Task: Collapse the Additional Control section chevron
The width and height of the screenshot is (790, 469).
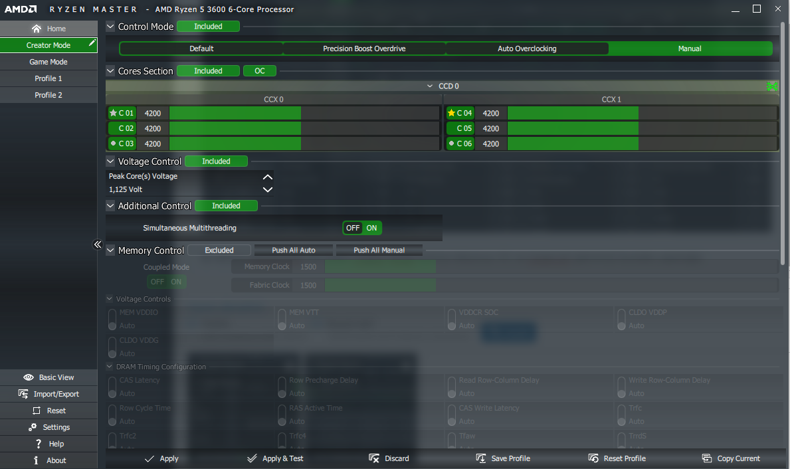Action: (110, 205)
